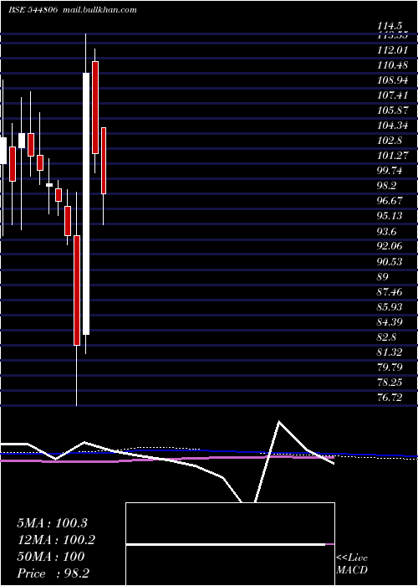Screen dimensions: 418x586
Task: Click the 79.79 price axis label
Action: [390, 368]
